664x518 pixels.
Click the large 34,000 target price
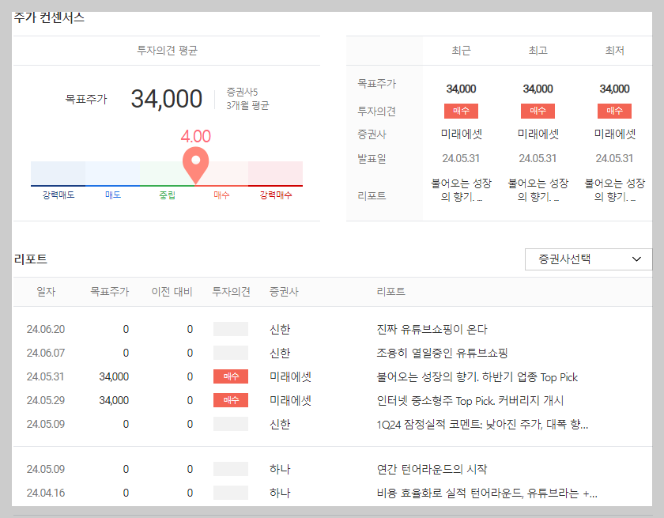point(167,99)
